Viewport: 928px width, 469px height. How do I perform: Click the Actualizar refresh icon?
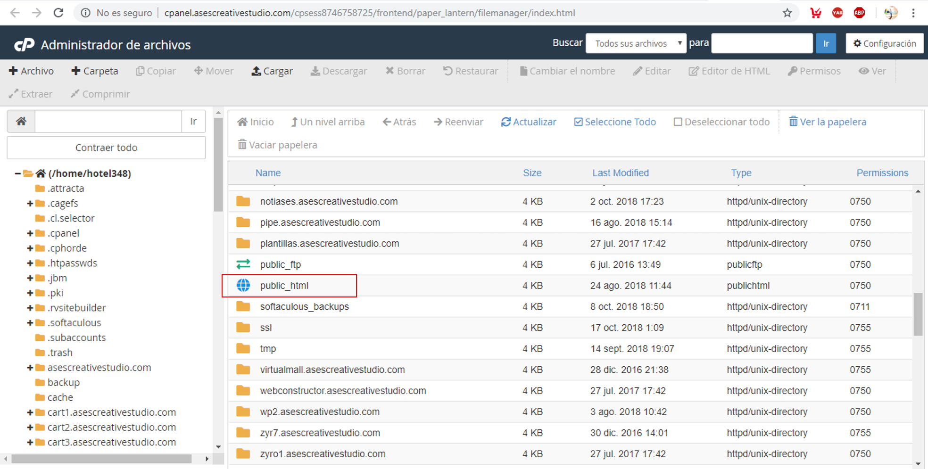pyautogui.click(x=506, y=122)
